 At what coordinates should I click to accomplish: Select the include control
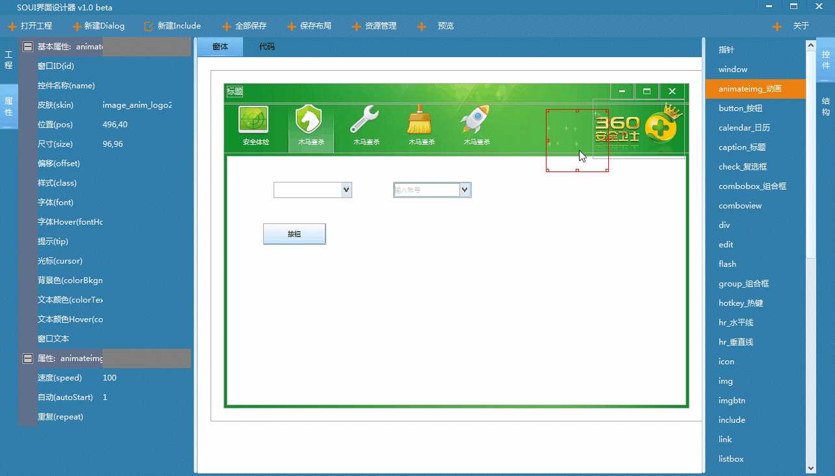pyautogui.click(x=755, y=420)
